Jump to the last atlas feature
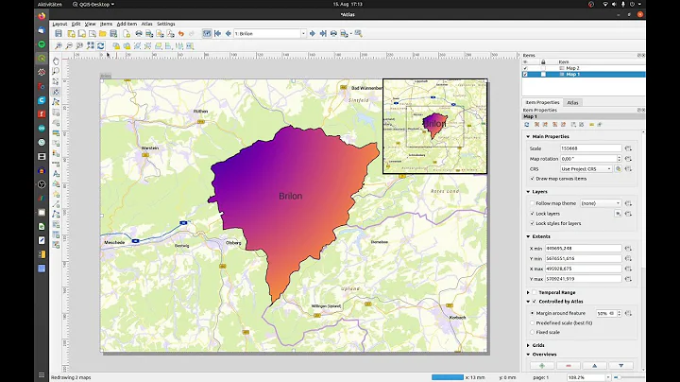Screen dimensions: 680x382 [x=323, y=33]
